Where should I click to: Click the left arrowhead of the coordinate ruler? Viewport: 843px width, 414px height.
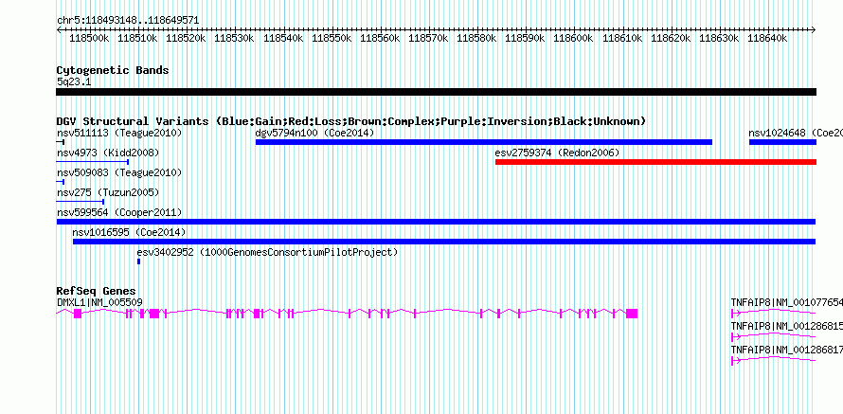click(x=59, y=30)
